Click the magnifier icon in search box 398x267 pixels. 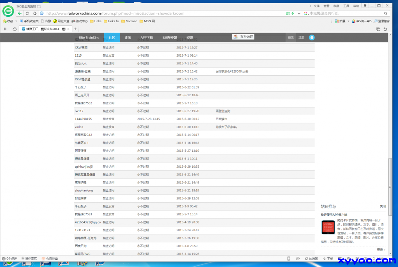tap(386, 13)
